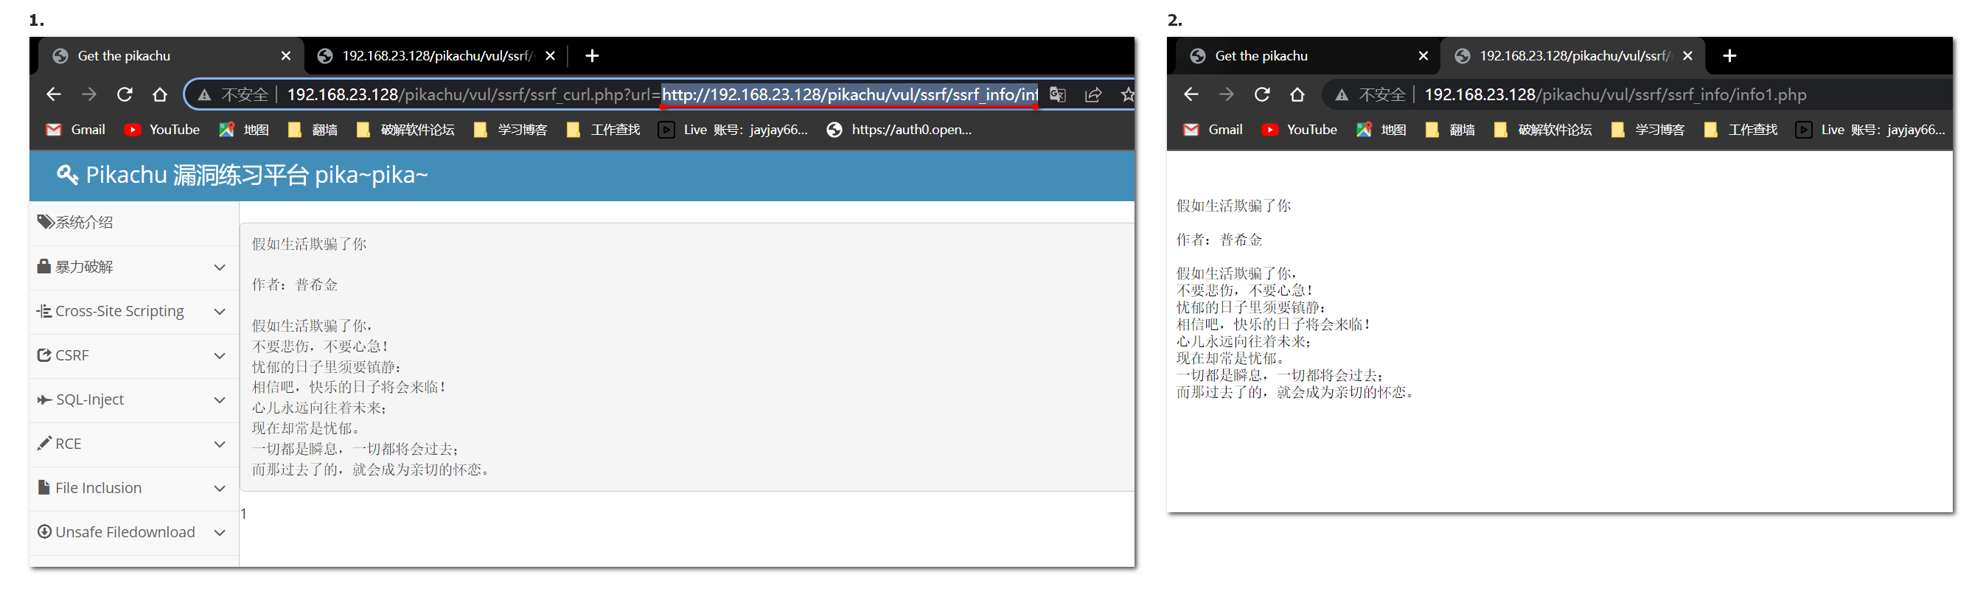Expand the CSRF sidebar section
This screenshot has width=1983, height=597.
tap(133, 355)
